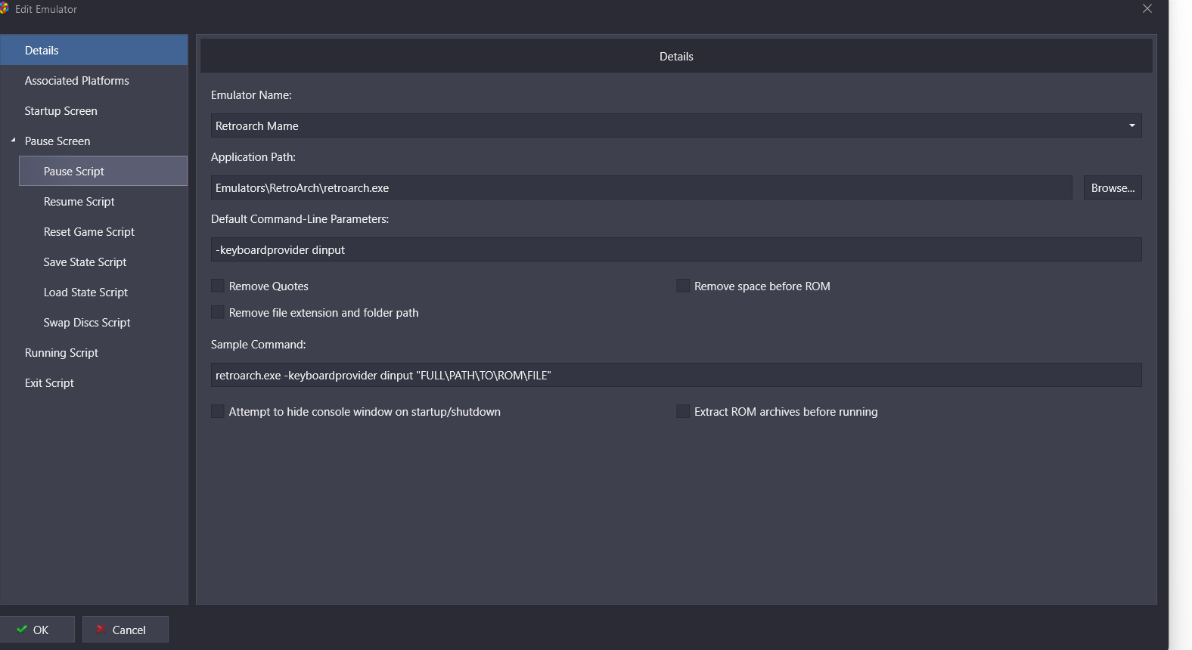Click the red X icon on Cancel
This screenshot has height=650, width=1192.
click(101, 629)
